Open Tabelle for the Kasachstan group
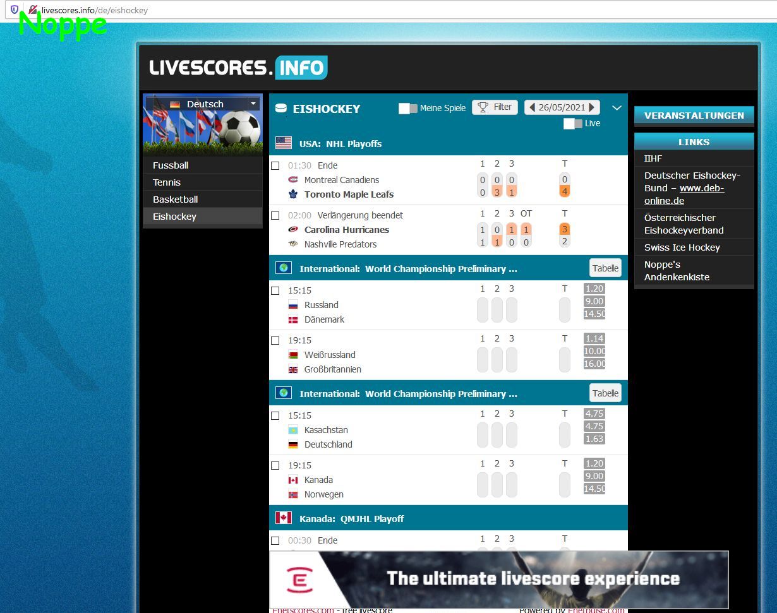777x613 pixels. [x=605, y=393]
